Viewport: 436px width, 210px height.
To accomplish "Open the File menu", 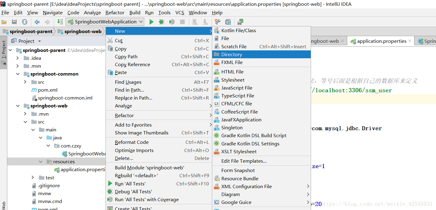I will 5,12.
